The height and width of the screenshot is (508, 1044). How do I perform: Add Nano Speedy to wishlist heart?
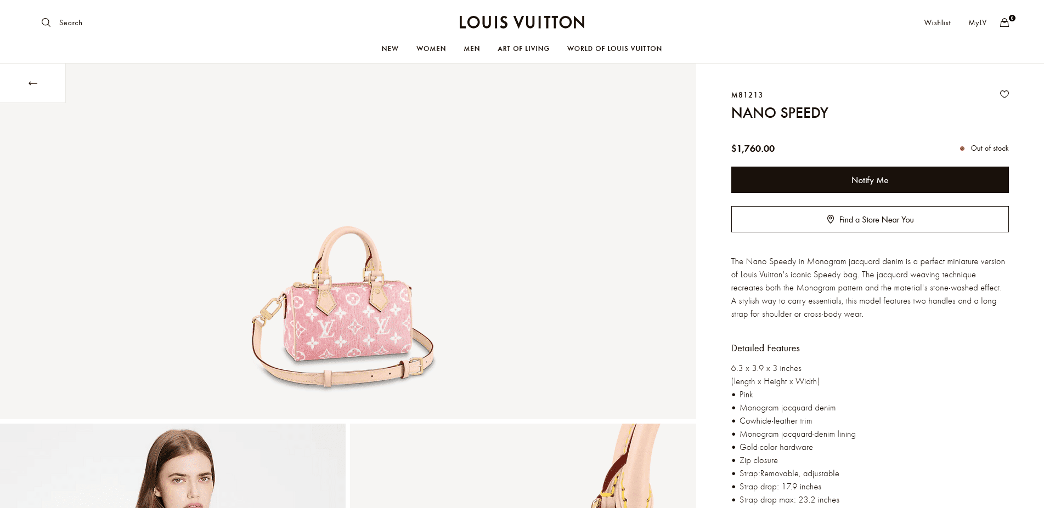(1005, 94)
